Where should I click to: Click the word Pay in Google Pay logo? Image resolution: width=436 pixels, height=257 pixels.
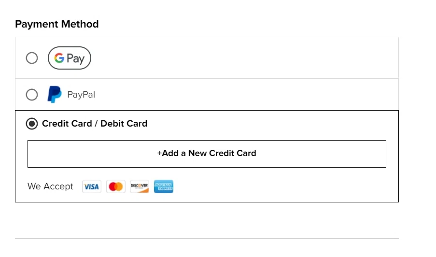pos(75,59)
